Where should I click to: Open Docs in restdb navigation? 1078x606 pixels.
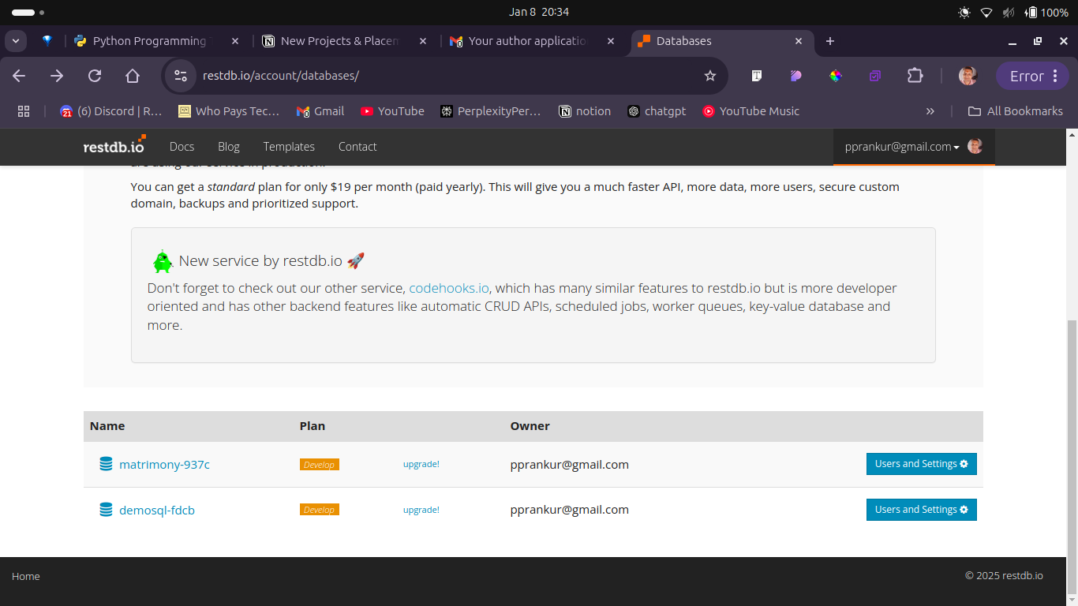click(x=182, y=147)
